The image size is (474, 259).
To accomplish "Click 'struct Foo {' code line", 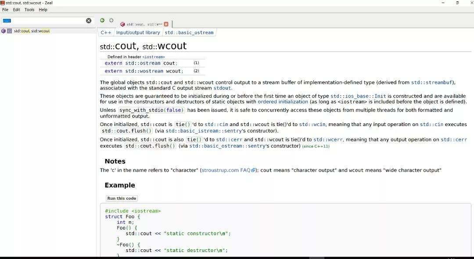I will point(122,217).
